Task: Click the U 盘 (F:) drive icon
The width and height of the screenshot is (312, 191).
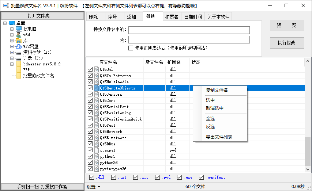Action: [19, 58]
